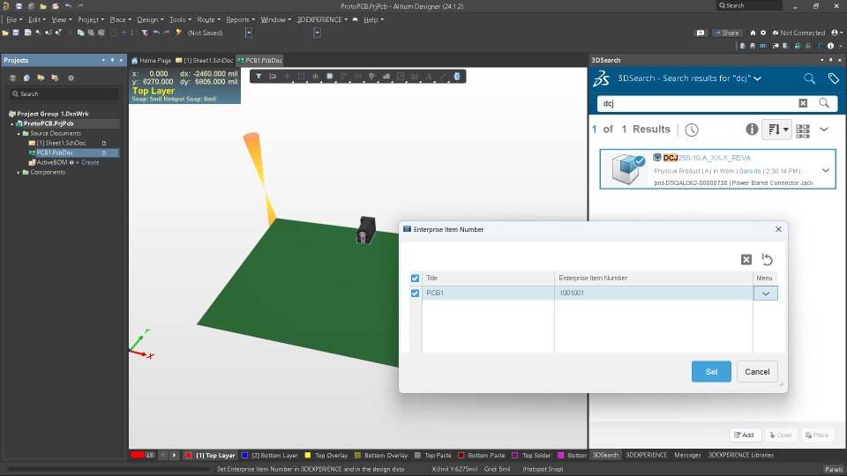The height and width of the screenshot is (476, 847).
Task: Go to the Home house icon near Share
Action: coord(753,33)
